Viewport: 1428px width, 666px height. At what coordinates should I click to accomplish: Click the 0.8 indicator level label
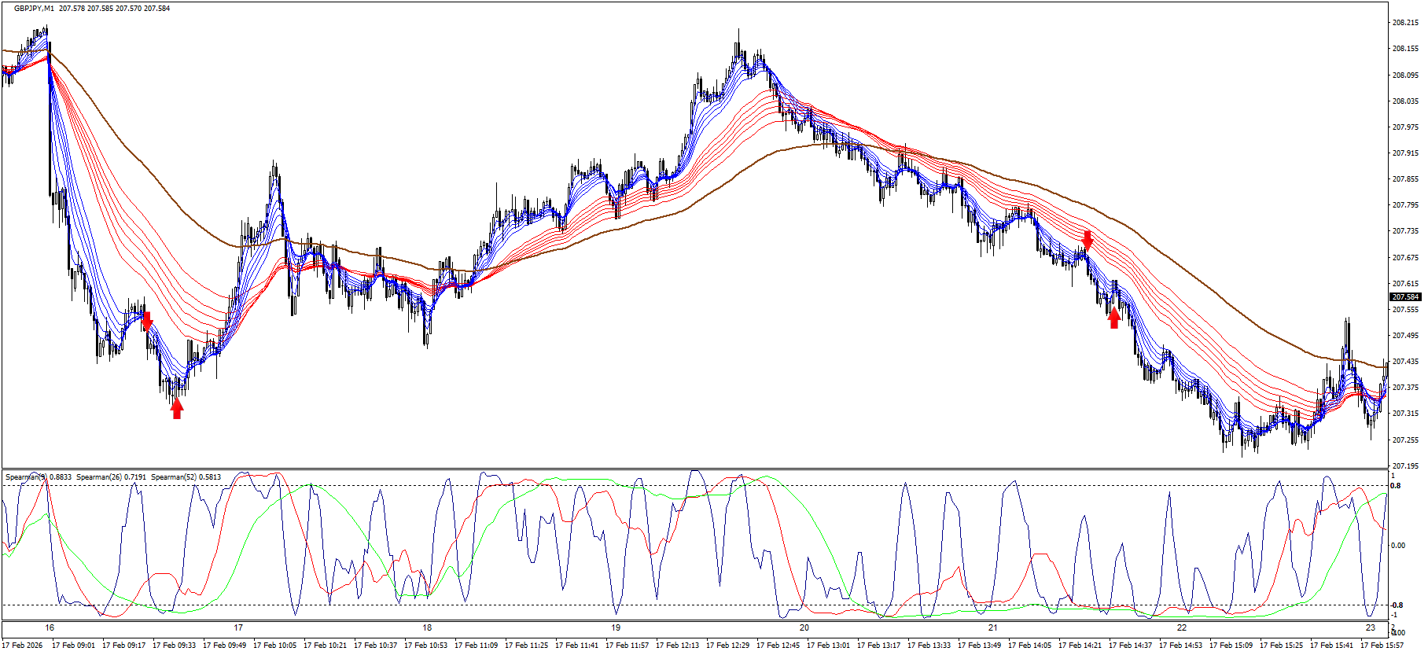click(x=1396, y=486)
